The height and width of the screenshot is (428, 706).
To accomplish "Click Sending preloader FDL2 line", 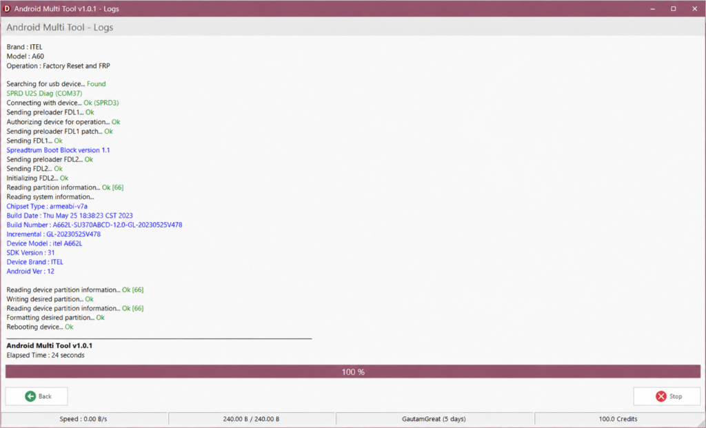I will (50, 159).
